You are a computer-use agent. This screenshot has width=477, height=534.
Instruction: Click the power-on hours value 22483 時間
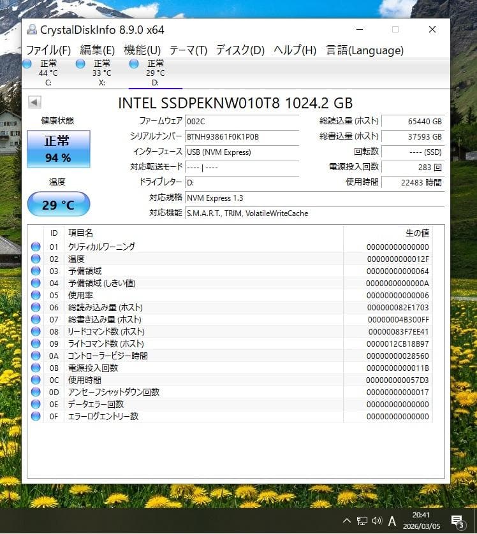point(413,182)
